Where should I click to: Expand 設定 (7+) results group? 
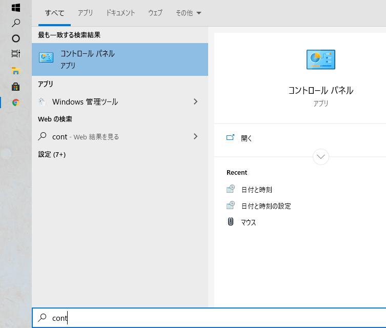(x=52, y=155)
